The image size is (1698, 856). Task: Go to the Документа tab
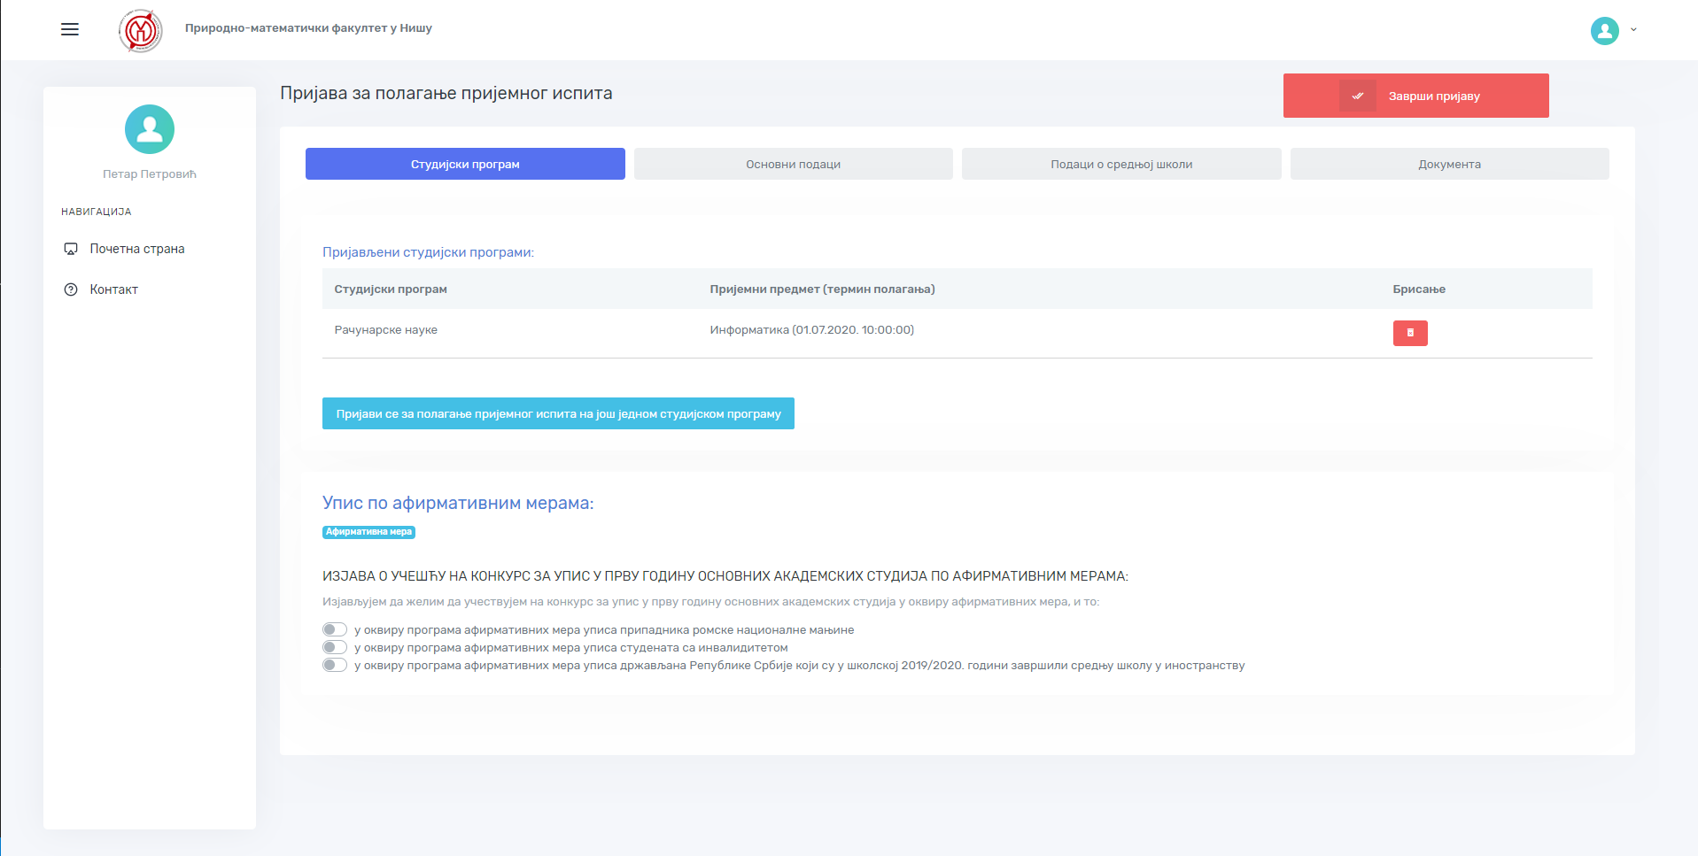[x=1449, y=164]
